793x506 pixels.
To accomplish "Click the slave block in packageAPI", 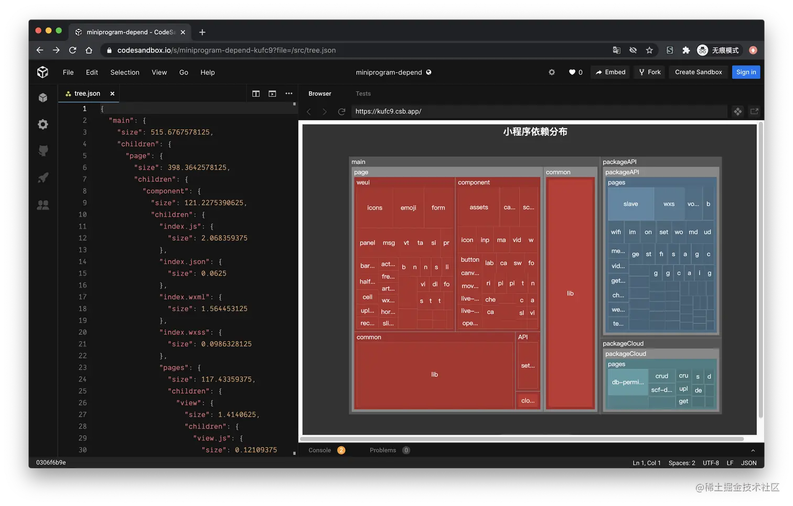I will pos(630,204).
